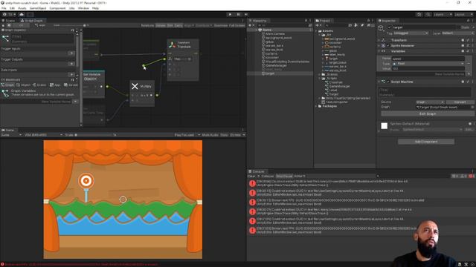476x267 pixels.
Task: Toggle Mute Audio in the Game view
Action: point(210,135)
